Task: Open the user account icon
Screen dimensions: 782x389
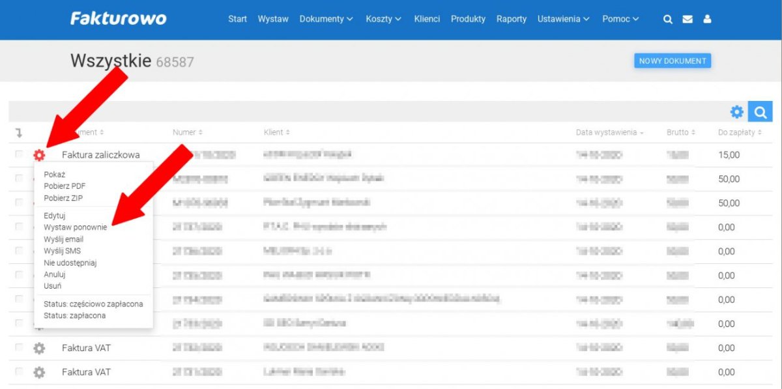Action: [x=707, y=19]
